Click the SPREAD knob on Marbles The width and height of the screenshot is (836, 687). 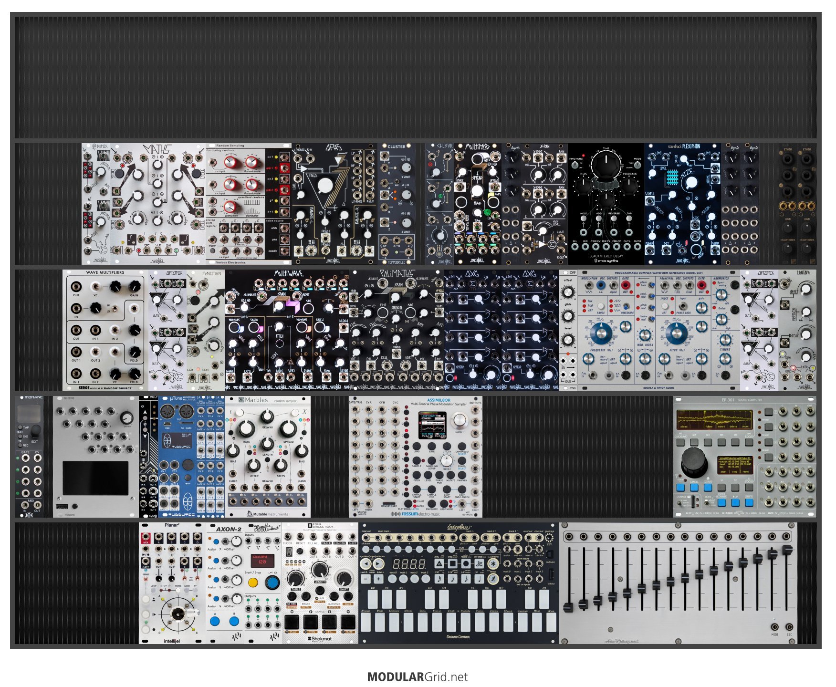288,428
